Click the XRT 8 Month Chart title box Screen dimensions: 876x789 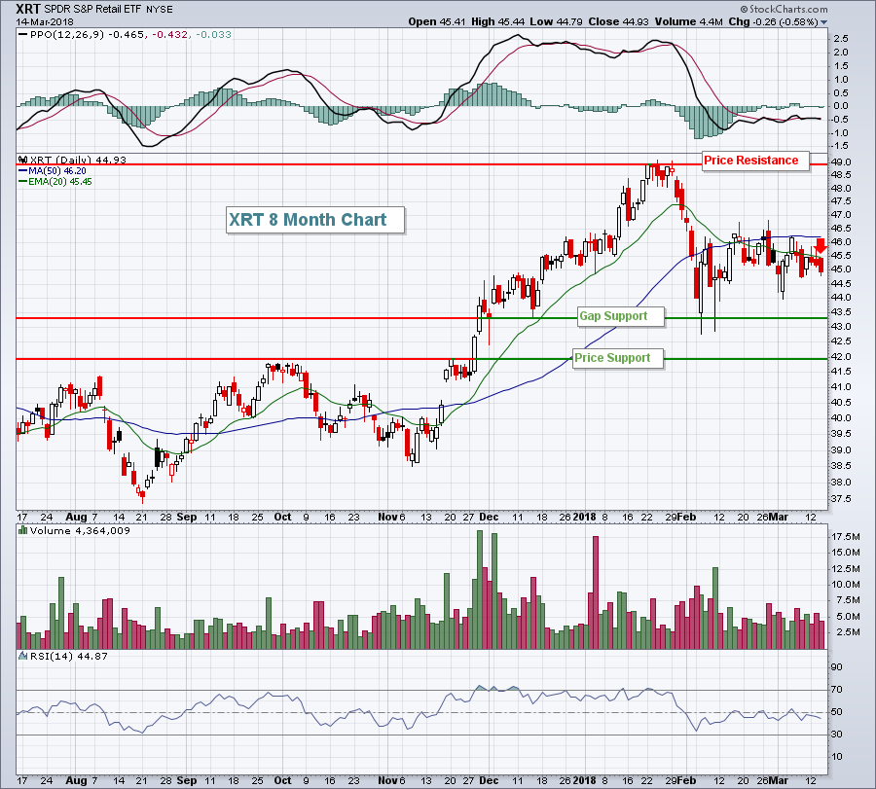[315, 220]
